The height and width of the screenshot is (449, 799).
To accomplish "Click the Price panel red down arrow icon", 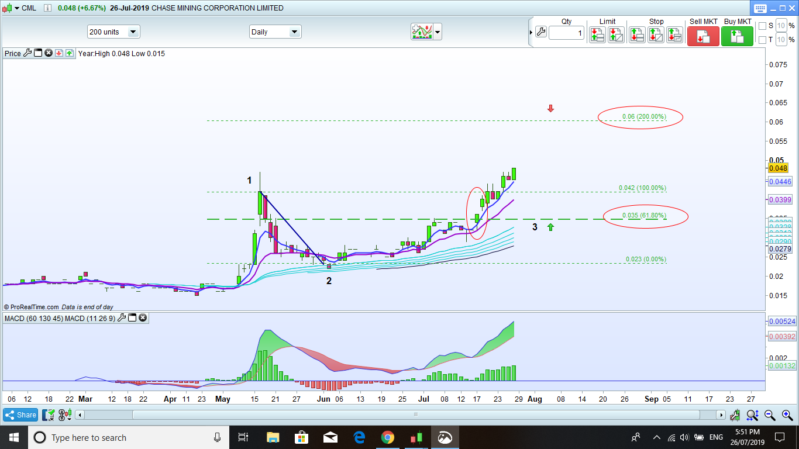I will 59,53.
